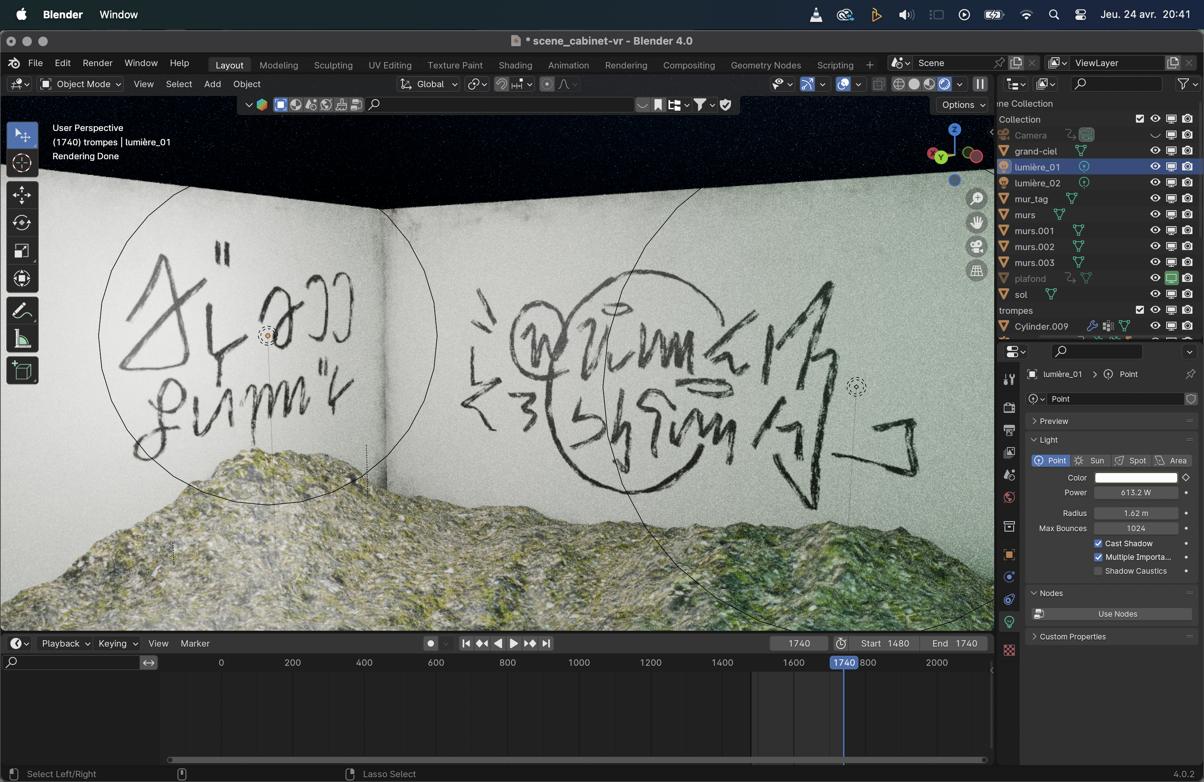Screen dimensions: 1204x782
Task: Open the Object Mode dropdown
Action: click(81, 84)
